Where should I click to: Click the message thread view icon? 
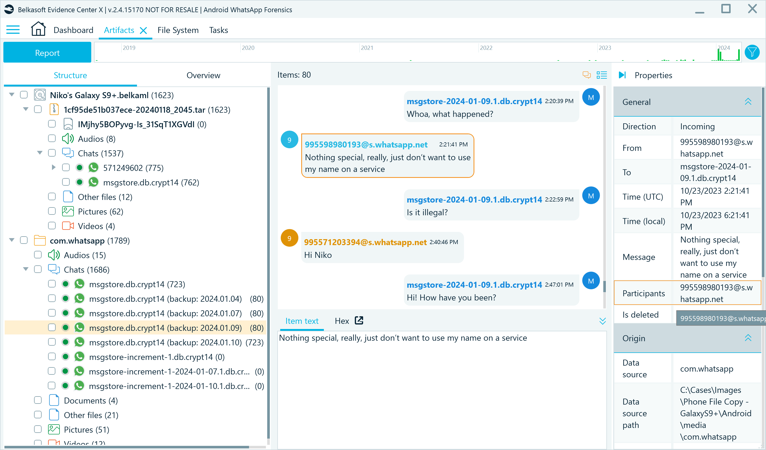(586, 75)
